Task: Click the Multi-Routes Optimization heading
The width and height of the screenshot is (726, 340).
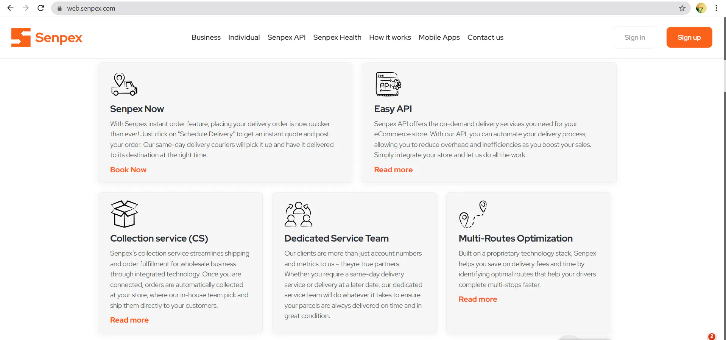Action: (x=516, y=239)
